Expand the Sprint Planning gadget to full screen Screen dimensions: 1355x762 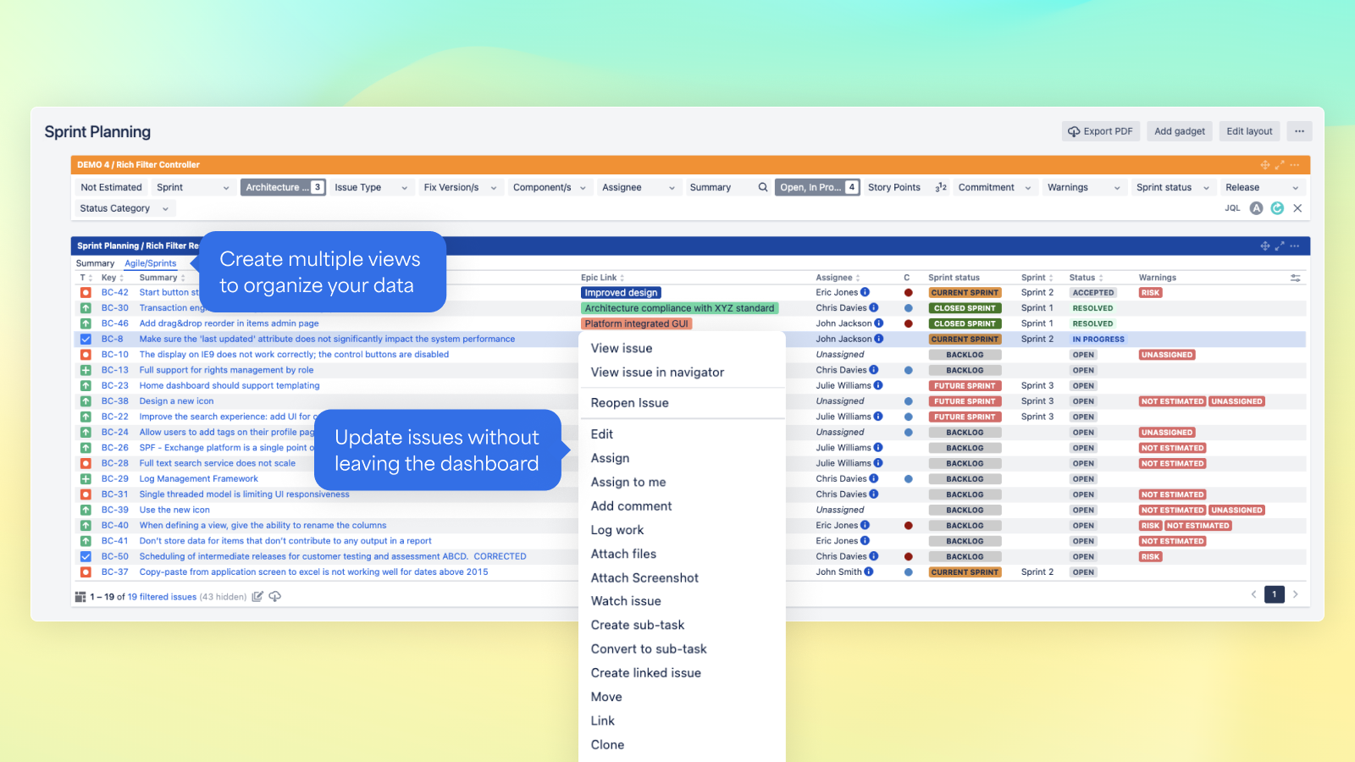click(1280, 246)
